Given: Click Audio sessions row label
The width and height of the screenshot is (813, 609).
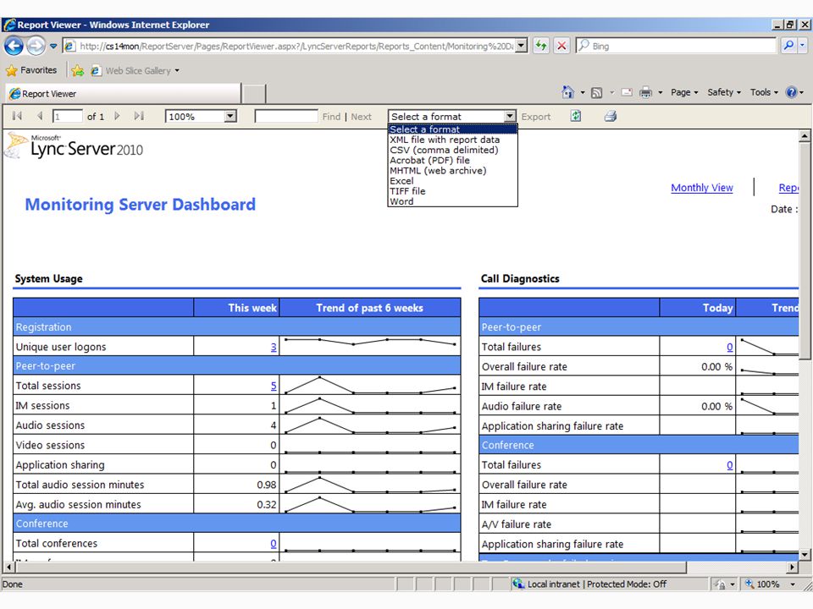Looking at the screenshot, I should click(50, 425).
